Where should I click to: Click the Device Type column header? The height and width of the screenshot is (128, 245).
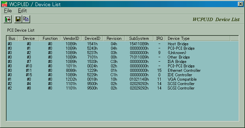click(198, 38)
